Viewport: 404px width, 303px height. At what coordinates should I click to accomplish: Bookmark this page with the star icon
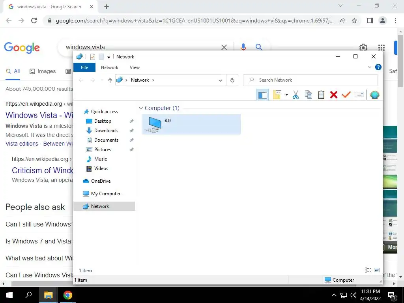click(x=354, y=21)
